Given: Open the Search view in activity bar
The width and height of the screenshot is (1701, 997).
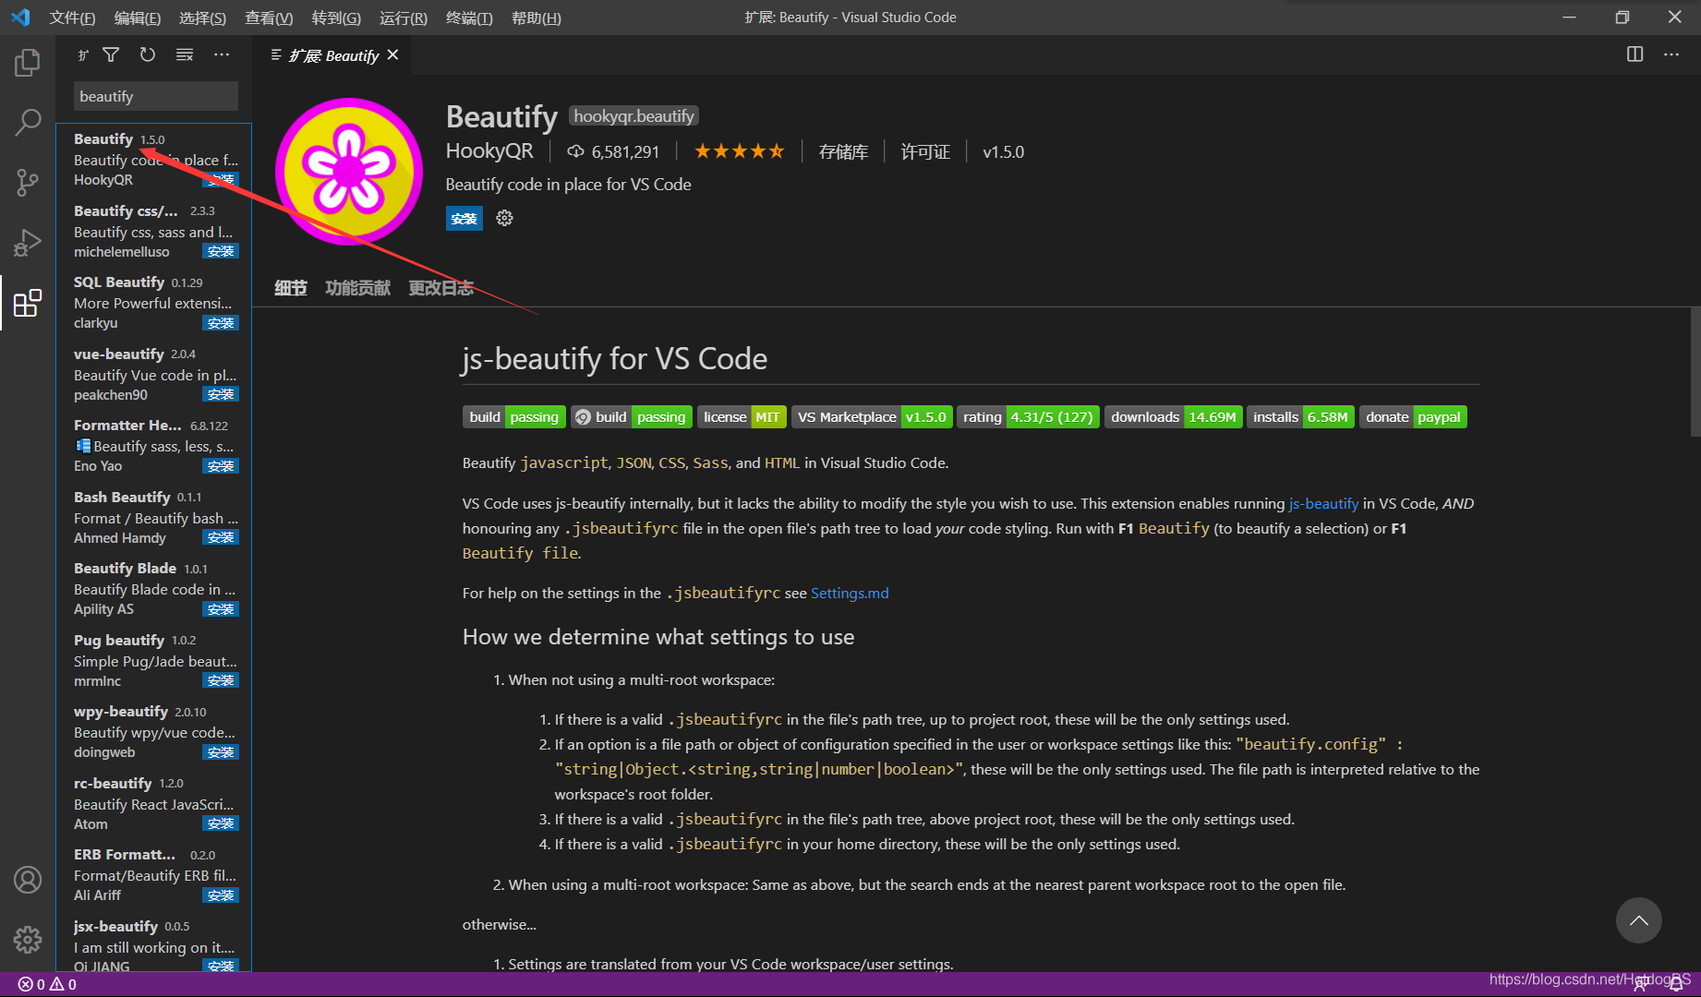Looking at the screenshot, I should [x=28, y=122].
